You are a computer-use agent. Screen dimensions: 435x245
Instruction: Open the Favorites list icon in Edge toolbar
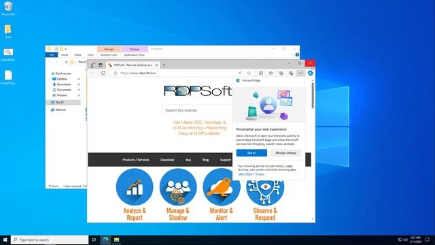click(271, 73)
